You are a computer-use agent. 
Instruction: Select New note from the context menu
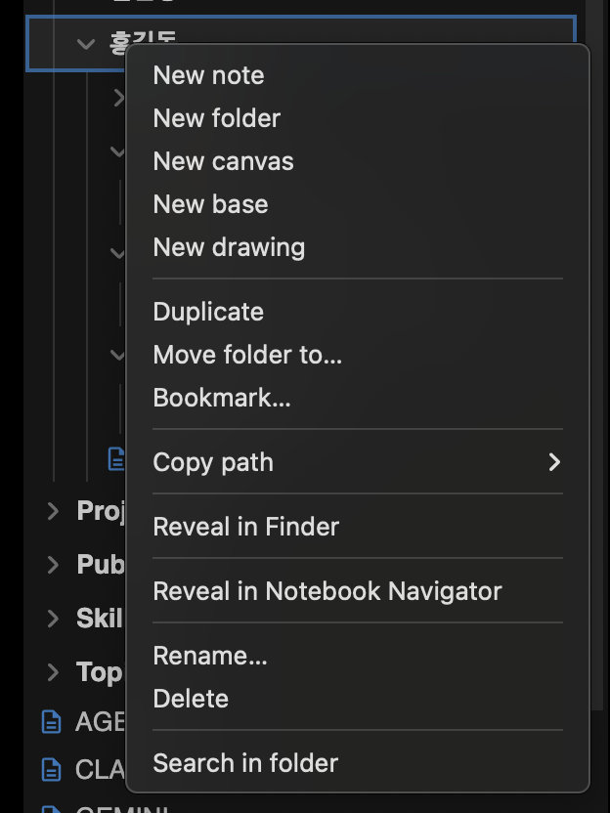tap(208, 75)
